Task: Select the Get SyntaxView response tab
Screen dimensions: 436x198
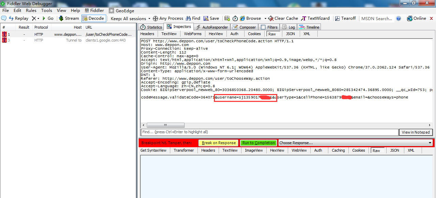Action: click(x=153, y=150)
